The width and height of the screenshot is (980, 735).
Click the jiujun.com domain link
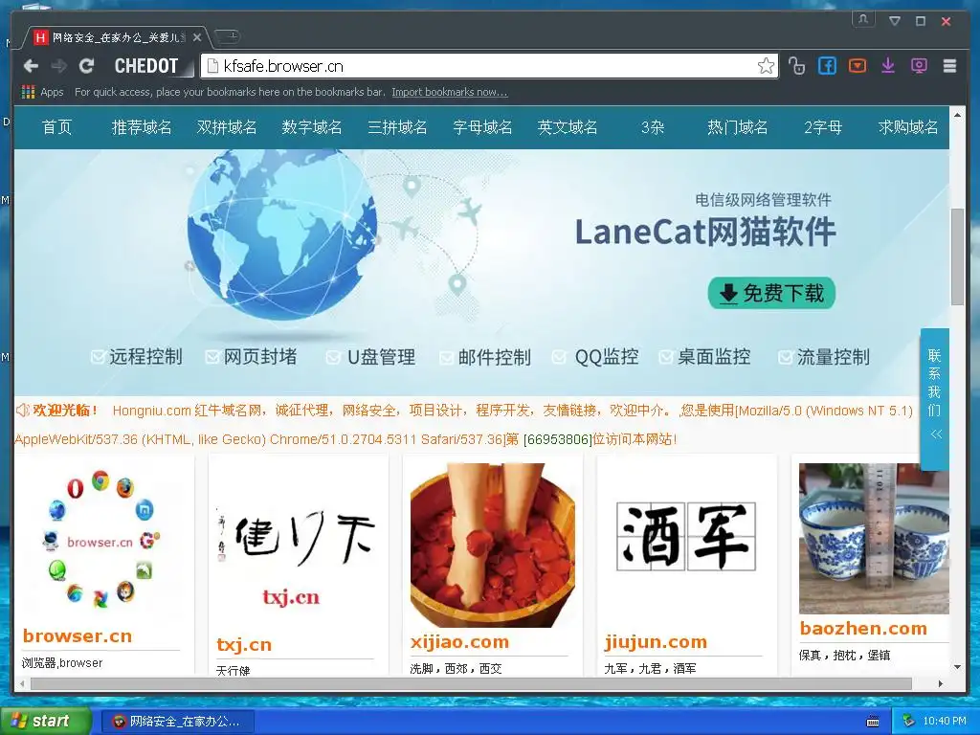pyautogui.click(x=656, y=642)
